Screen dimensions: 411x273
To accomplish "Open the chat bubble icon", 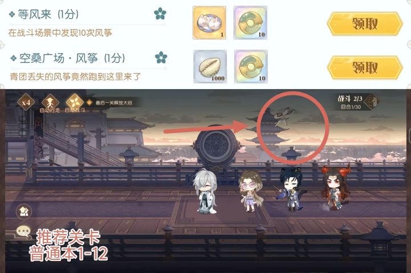I will coord(24,232).
